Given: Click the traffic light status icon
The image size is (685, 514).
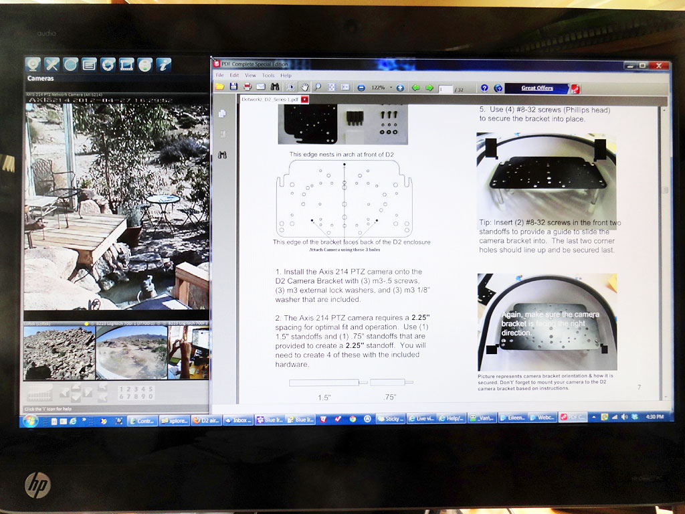Looking at the screenshot, I should pos(145,64).
